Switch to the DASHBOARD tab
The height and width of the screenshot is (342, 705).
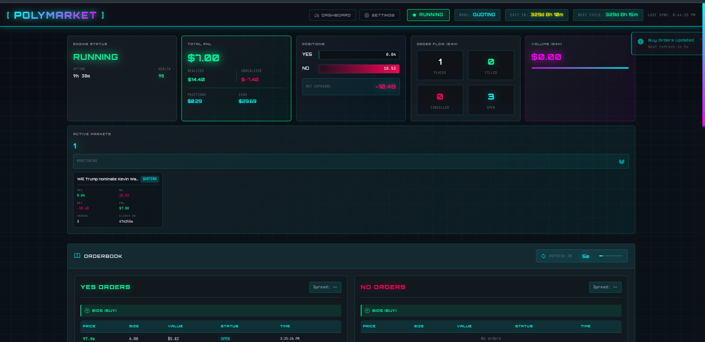332,15
